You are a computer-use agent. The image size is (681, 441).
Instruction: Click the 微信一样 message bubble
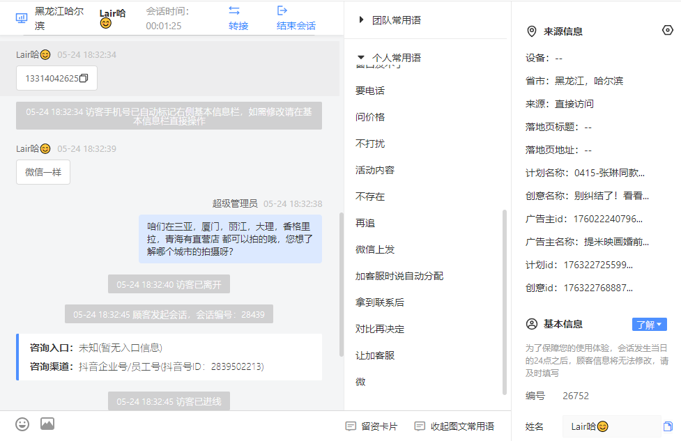coord(43,172)
